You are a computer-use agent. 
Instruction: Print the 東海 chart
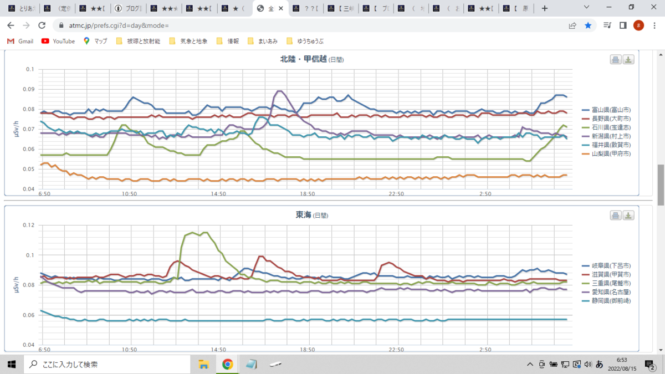pyautogui.click(x=616, y=216)
